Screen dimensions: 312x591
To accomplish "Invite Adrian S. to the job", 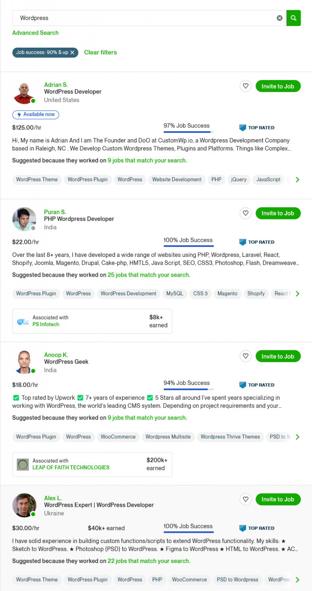I will (278, 86).
